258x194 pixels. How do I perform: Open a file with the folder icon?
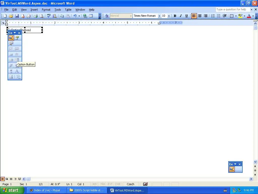11,16
